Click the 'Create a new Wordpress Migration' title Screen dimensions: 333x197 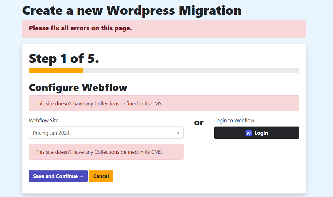pos(132,10)
